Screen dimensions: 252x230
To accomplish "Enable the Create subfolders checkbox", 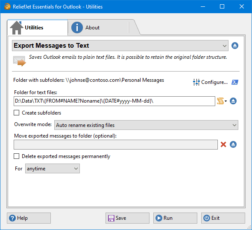I will 16,113.
